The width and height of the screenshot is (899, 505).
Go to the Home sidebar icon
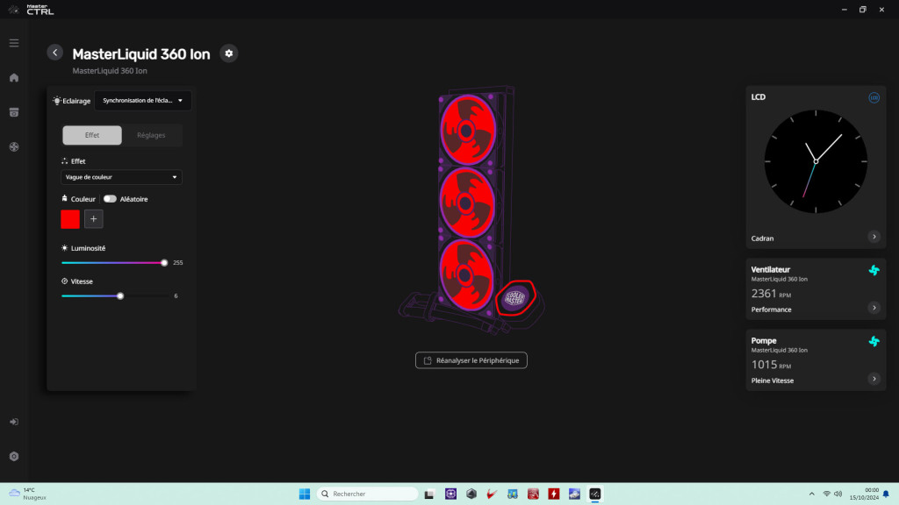pos(14,77)
